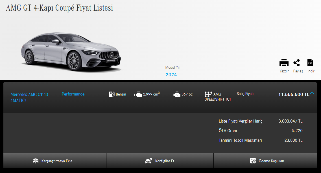The image size is (321, 173).
Task: Open the Konfigüre Et configurator button
Action: (160, 161)
